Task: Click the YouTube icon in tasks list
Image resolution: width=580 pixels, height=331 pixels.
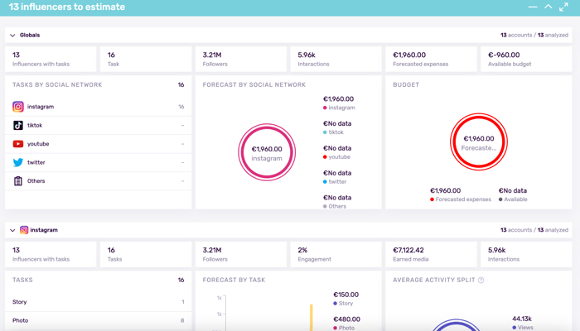Action: [x=18, y=144]
